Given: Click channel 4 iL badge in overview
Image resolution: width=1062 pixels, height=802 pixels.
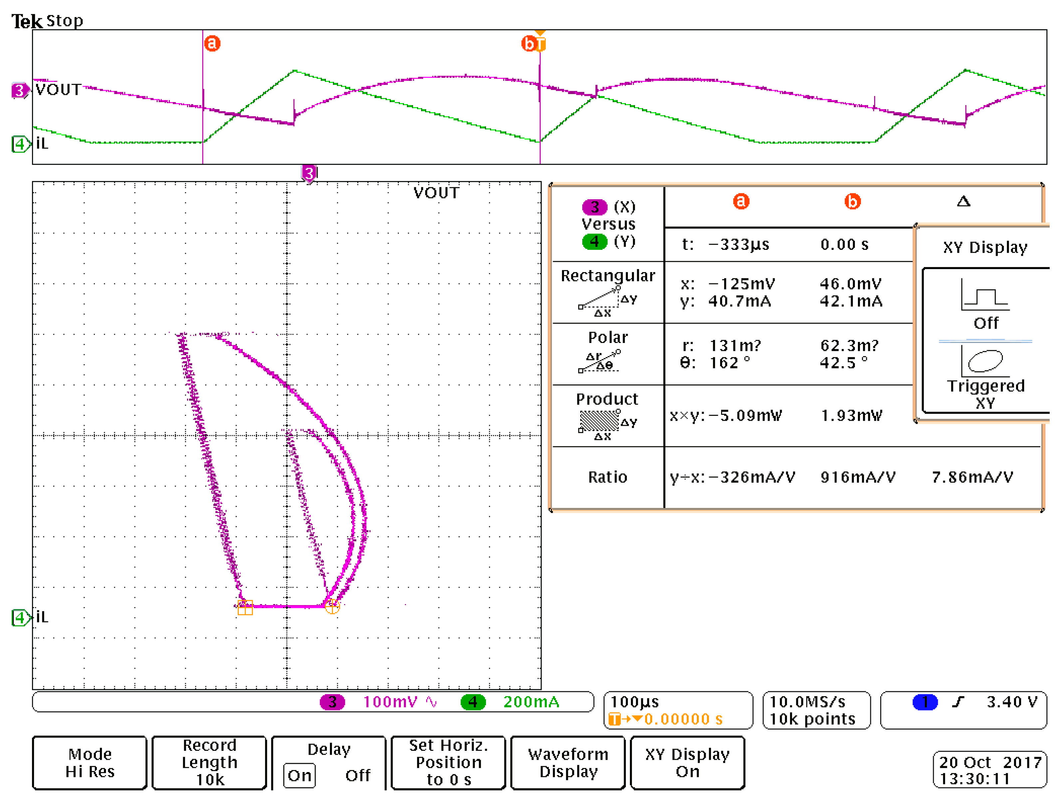Looking at the screenshot, I should pos(20,144).
